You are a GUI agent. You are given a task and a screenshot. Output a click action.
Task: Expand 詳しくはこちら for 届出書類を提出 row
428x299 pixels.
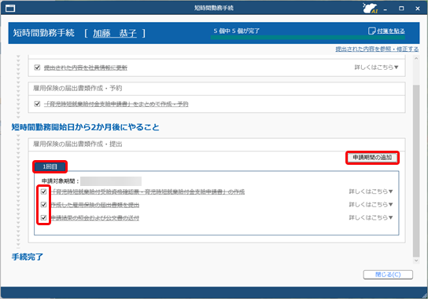[371, 205]
